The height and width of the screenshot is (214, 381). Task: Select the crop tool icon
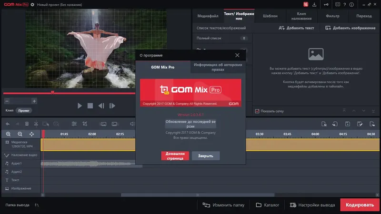85,124
